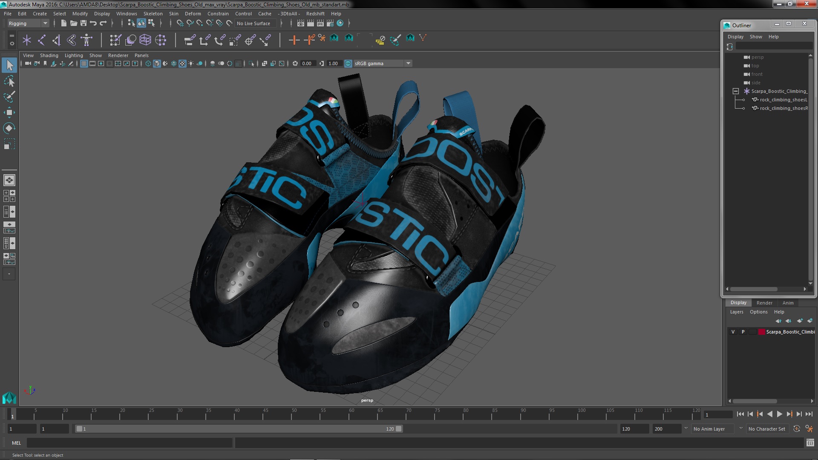Open the Skeleton menu
This screenshot has height=460, width=818.
coord(153,14)
